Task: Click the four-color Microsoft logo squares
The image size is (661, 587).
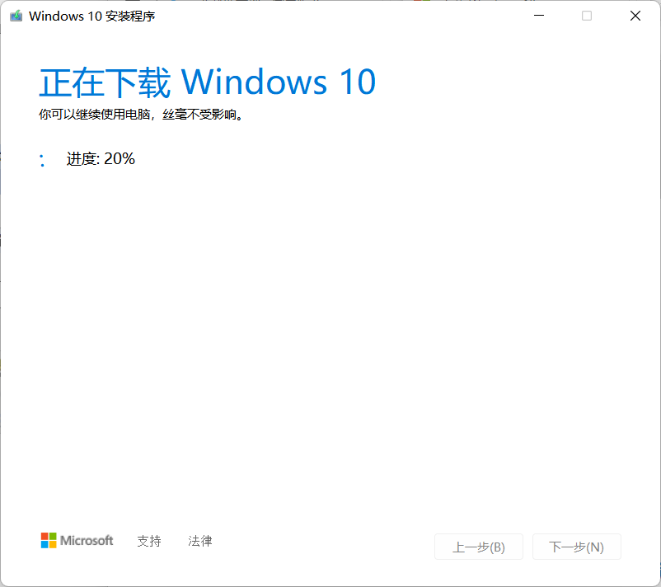Action: tap(49, 540)
